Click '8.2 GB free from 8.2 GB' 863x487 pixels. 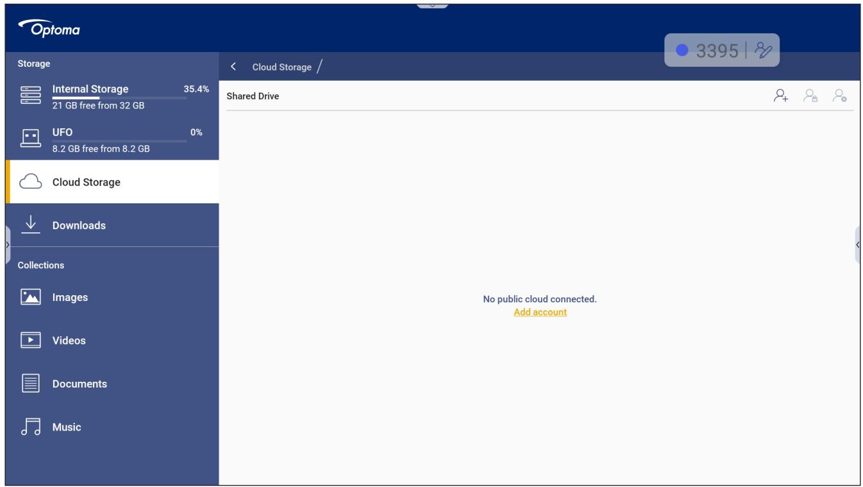point(101,149)
